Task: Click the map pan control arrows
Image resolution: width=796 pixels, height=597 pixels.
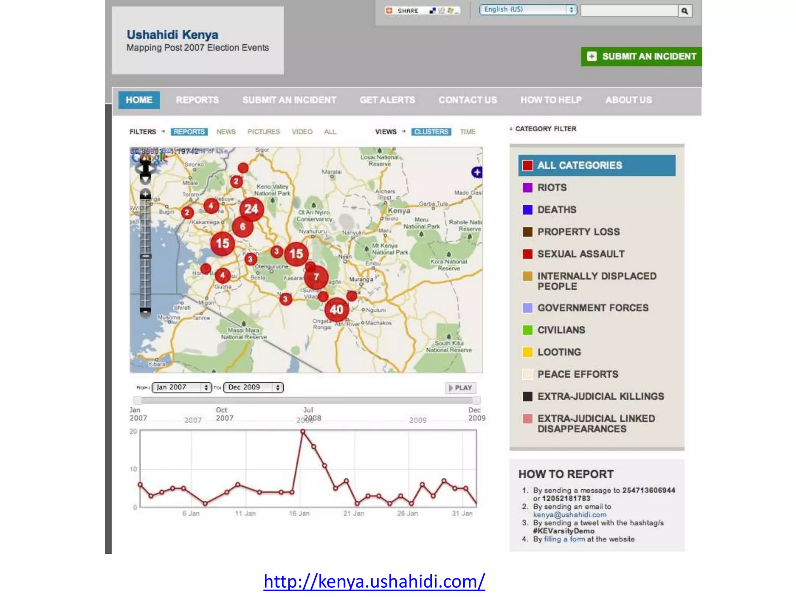Action: (145, 169)
